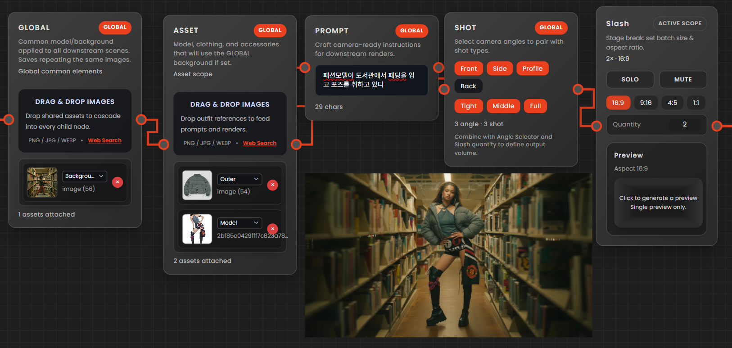Image resolution: width=732 pixels, height=348 pixels.
Task: Delete the Model asset entry
Action: tap(272, 229)
